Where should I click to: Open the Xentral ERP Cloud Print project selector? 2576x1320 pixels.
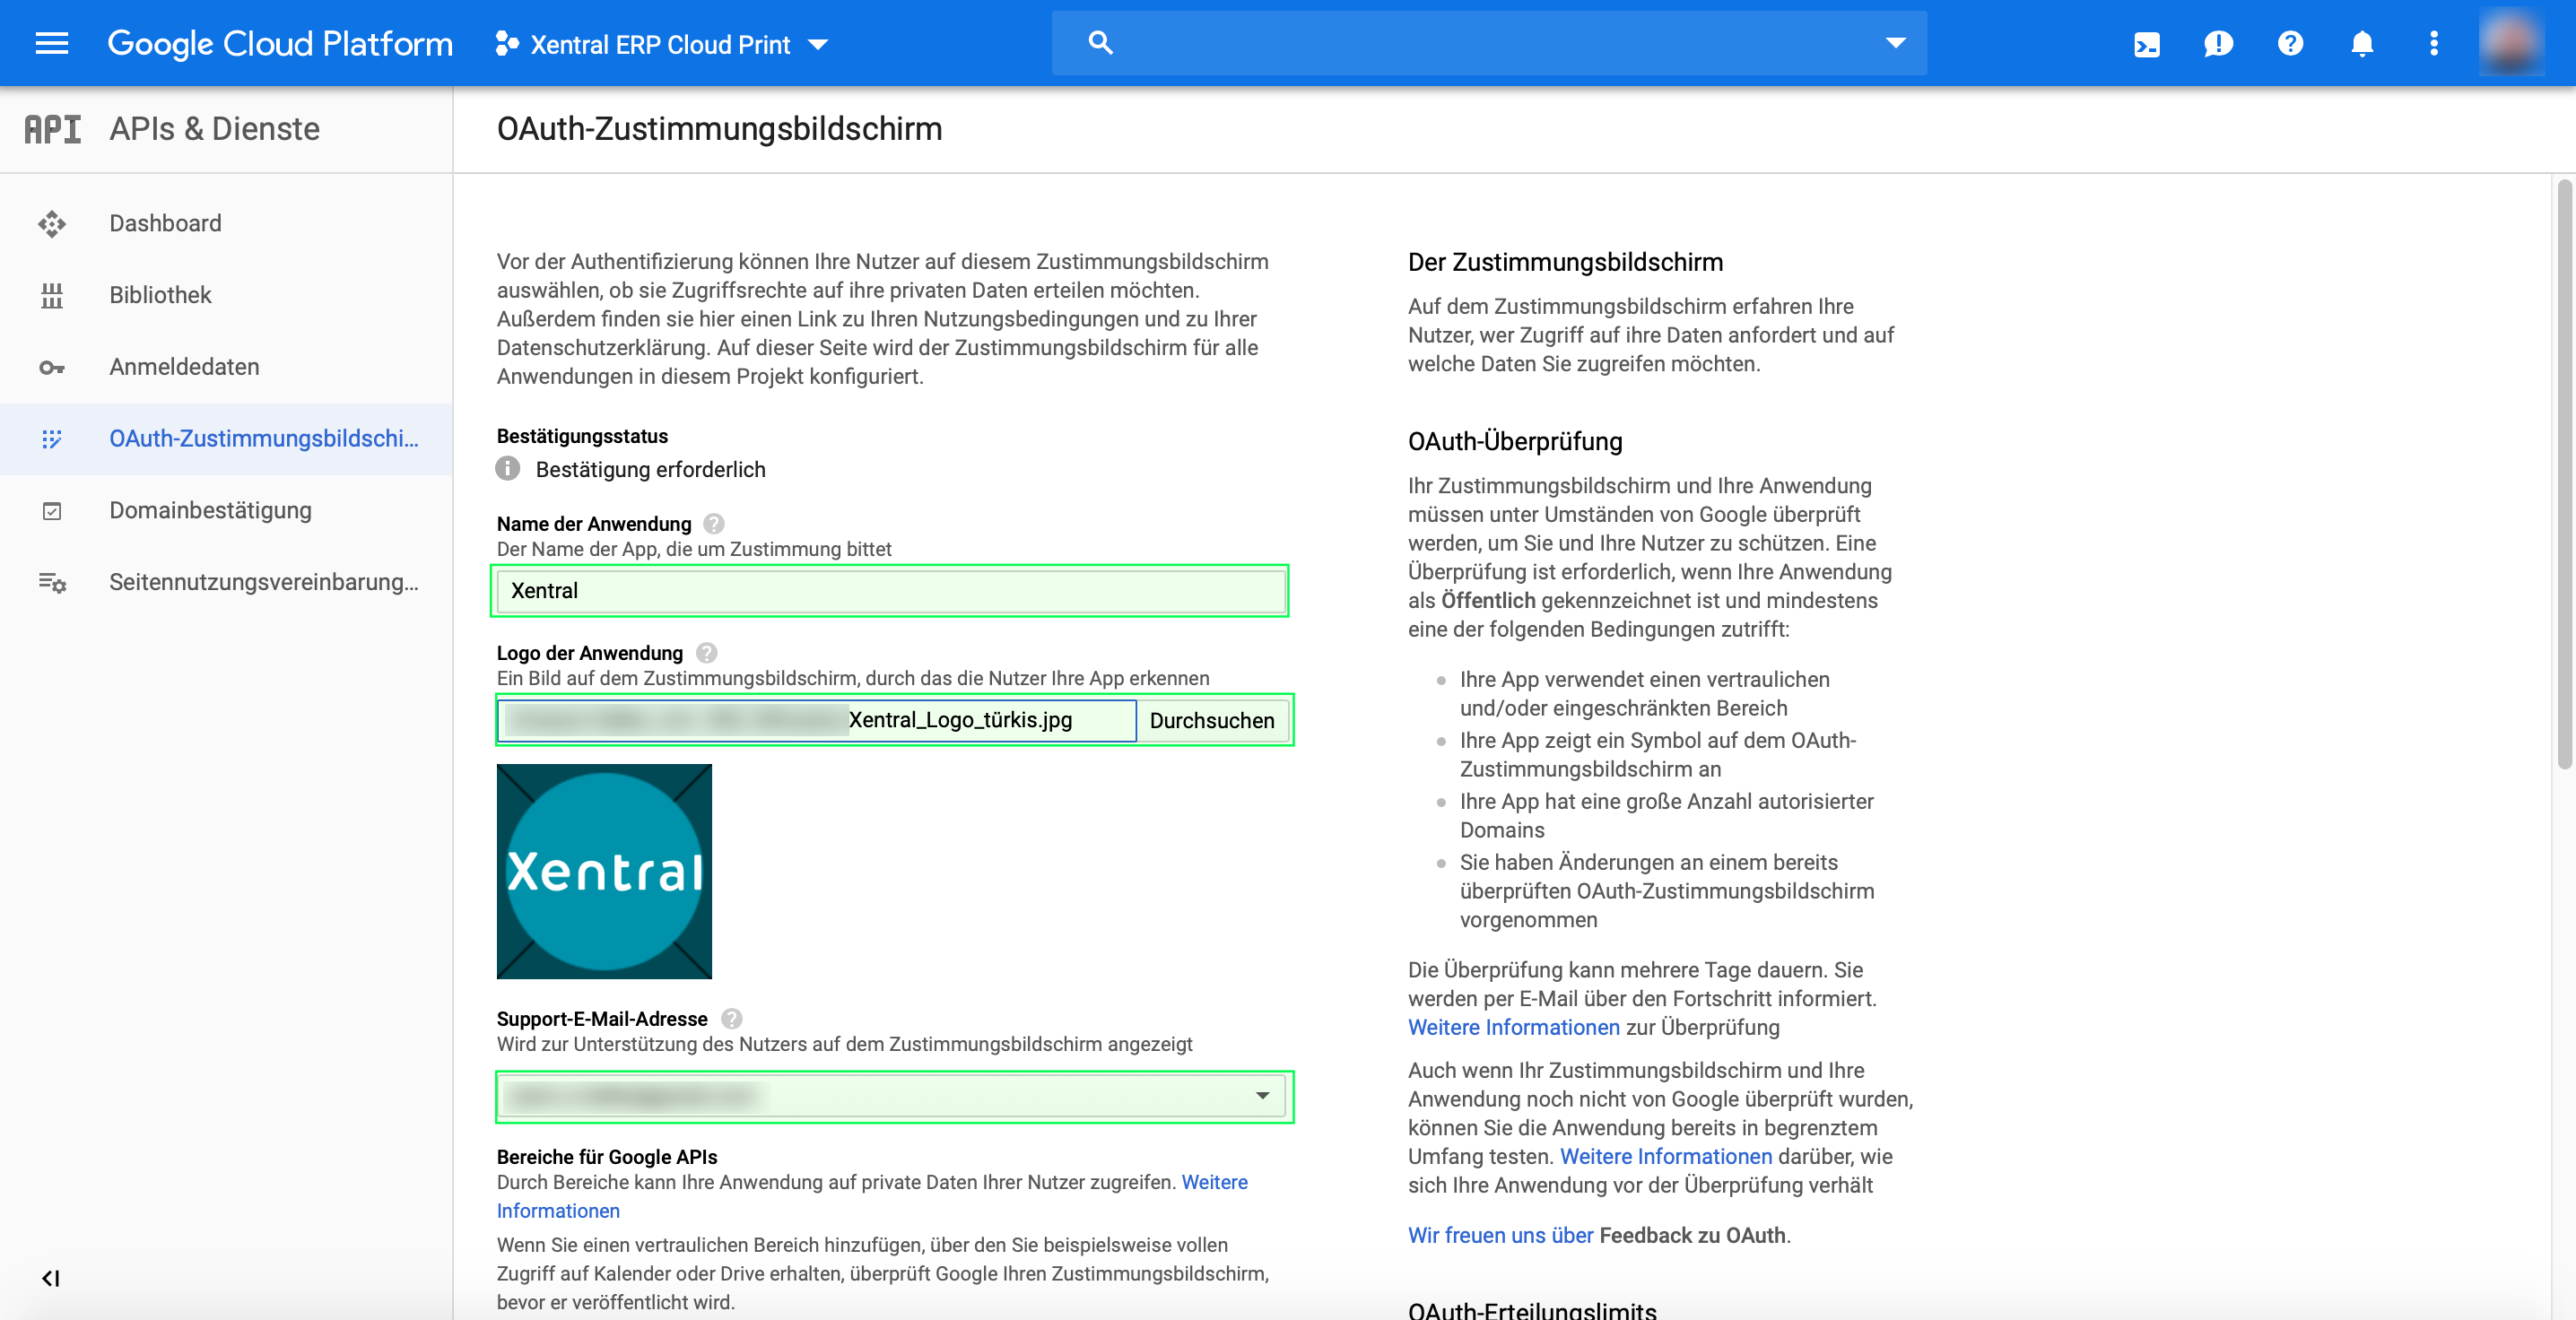662,44
